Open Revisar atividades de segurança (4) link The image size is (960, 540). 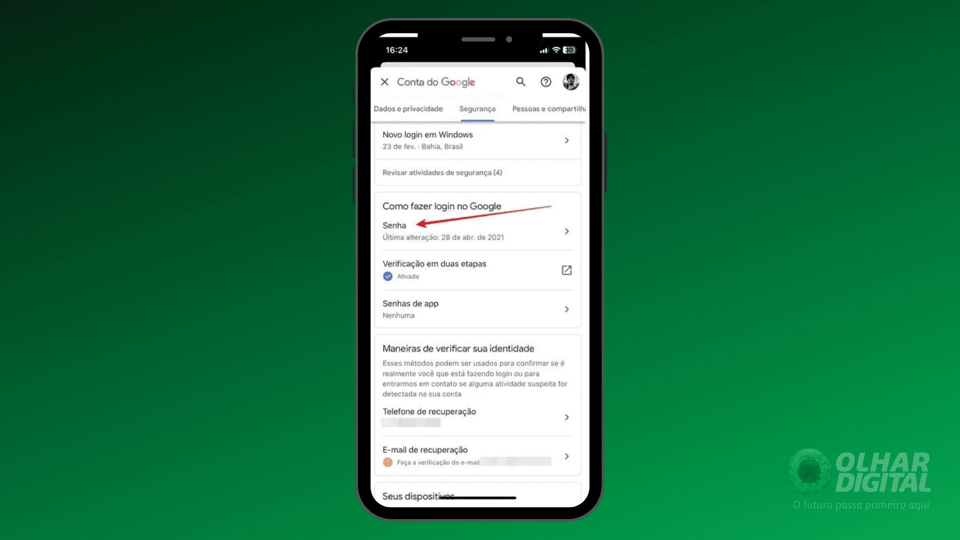click(442, 172)
